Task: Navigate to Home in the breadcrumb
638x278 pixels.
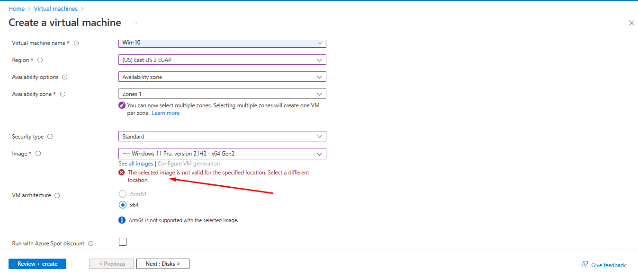Action: pos(16,8)
